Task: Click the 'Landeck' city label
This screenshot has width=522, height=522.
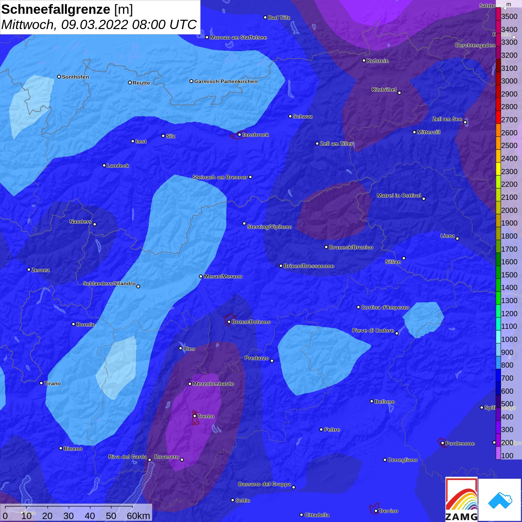Action: [x=118, y=166]
